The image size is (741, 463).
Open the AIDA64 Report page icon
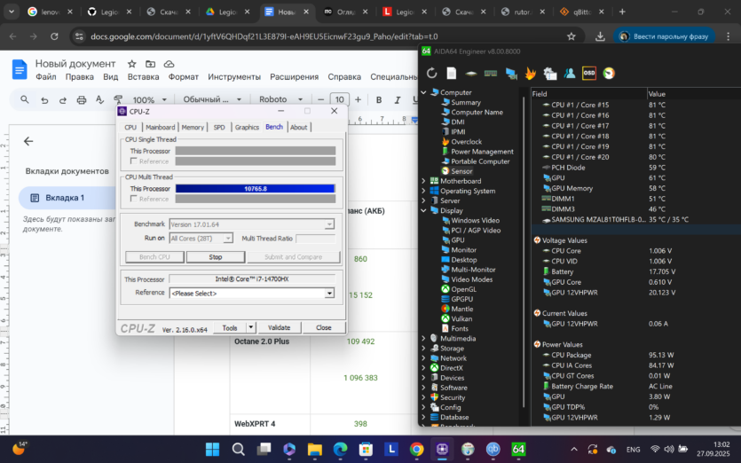click(452, 74)
